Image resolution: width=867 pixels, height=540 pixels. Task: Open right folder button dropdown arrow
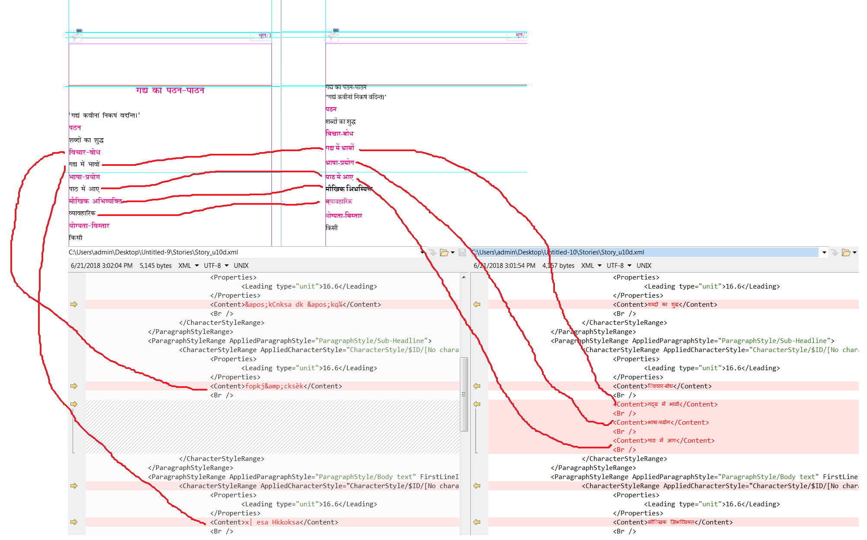pyautogui.click(x=854, y=253)
